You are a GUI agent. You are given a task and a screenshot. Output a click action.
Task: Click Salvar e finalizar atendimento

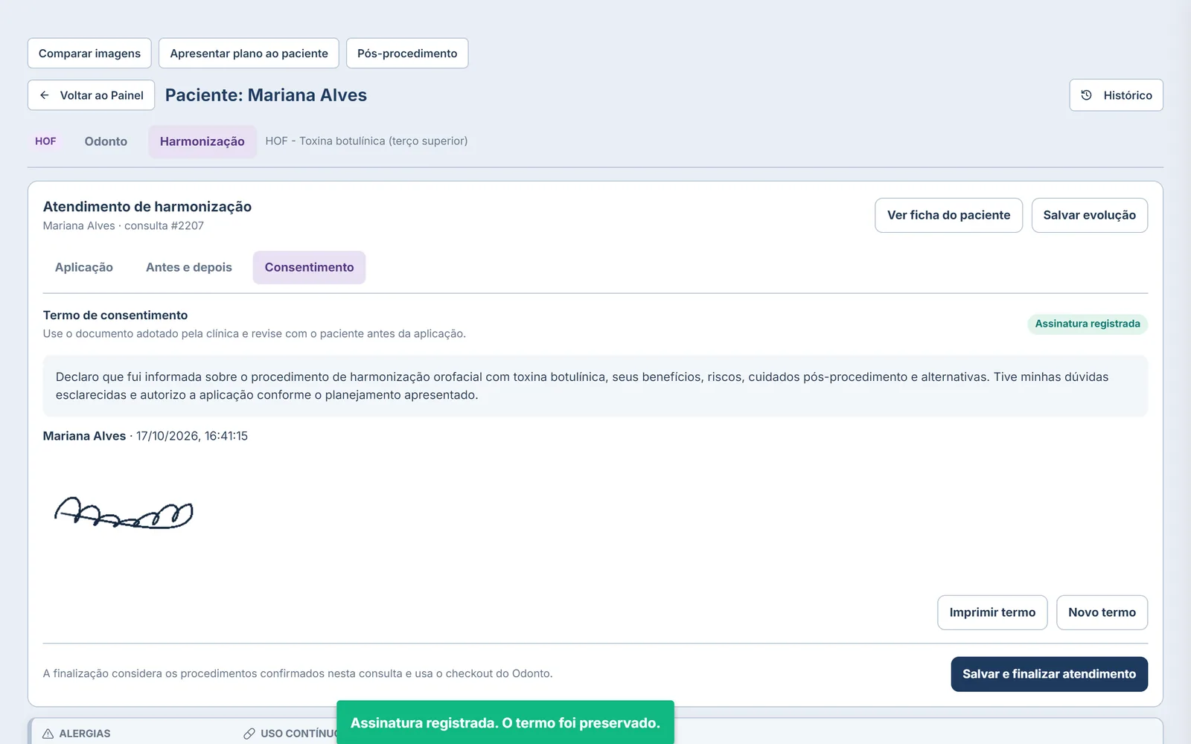click(1049, 674)
